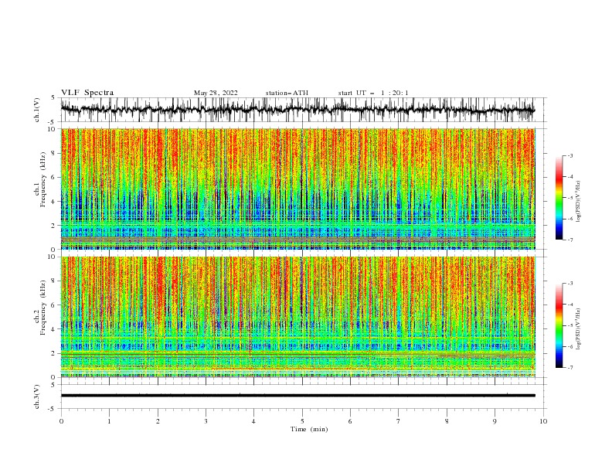Click the ch.3 flat waveform trace

(x=297, y=396)
